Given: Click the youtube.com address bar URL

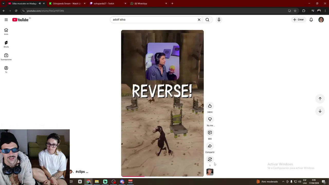Looking at the screenshot, I should pyautogui.click(x=45, y=11).
